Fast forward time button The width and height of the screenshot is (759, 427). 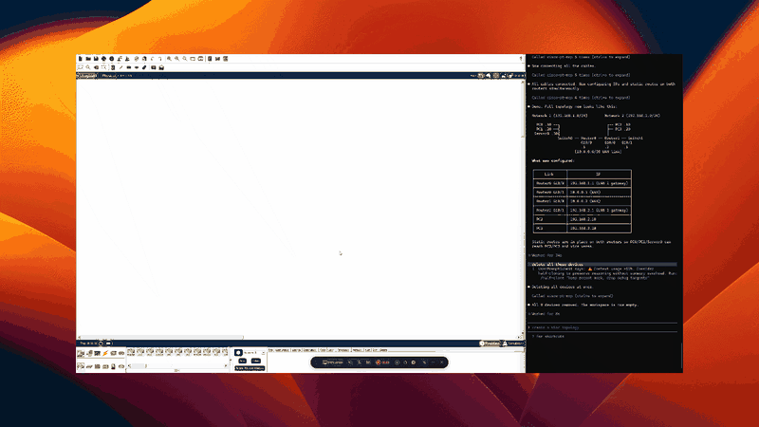(108, 343)
